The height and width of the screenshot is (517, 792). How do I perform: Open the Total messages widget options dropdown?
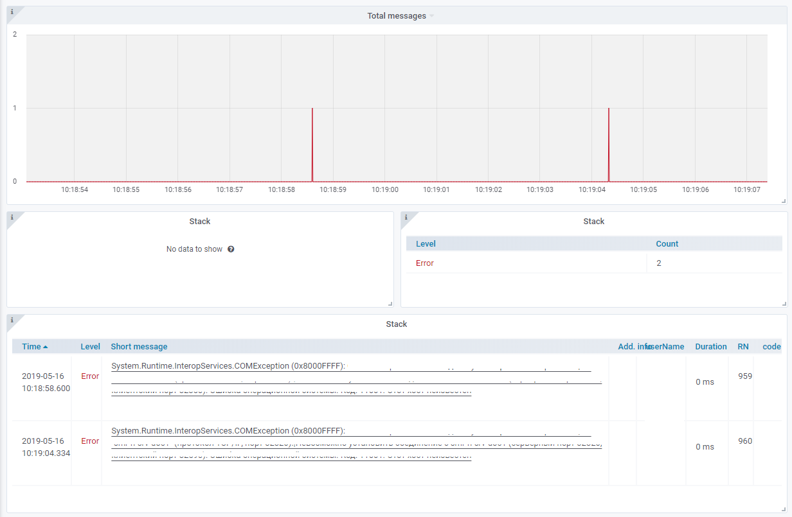coord(433,16)
